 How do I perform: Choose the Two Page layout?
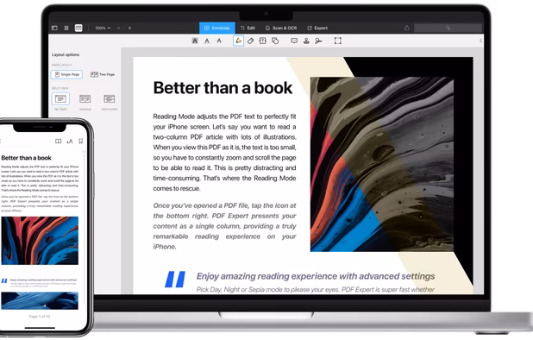click(x=103, y=74)
